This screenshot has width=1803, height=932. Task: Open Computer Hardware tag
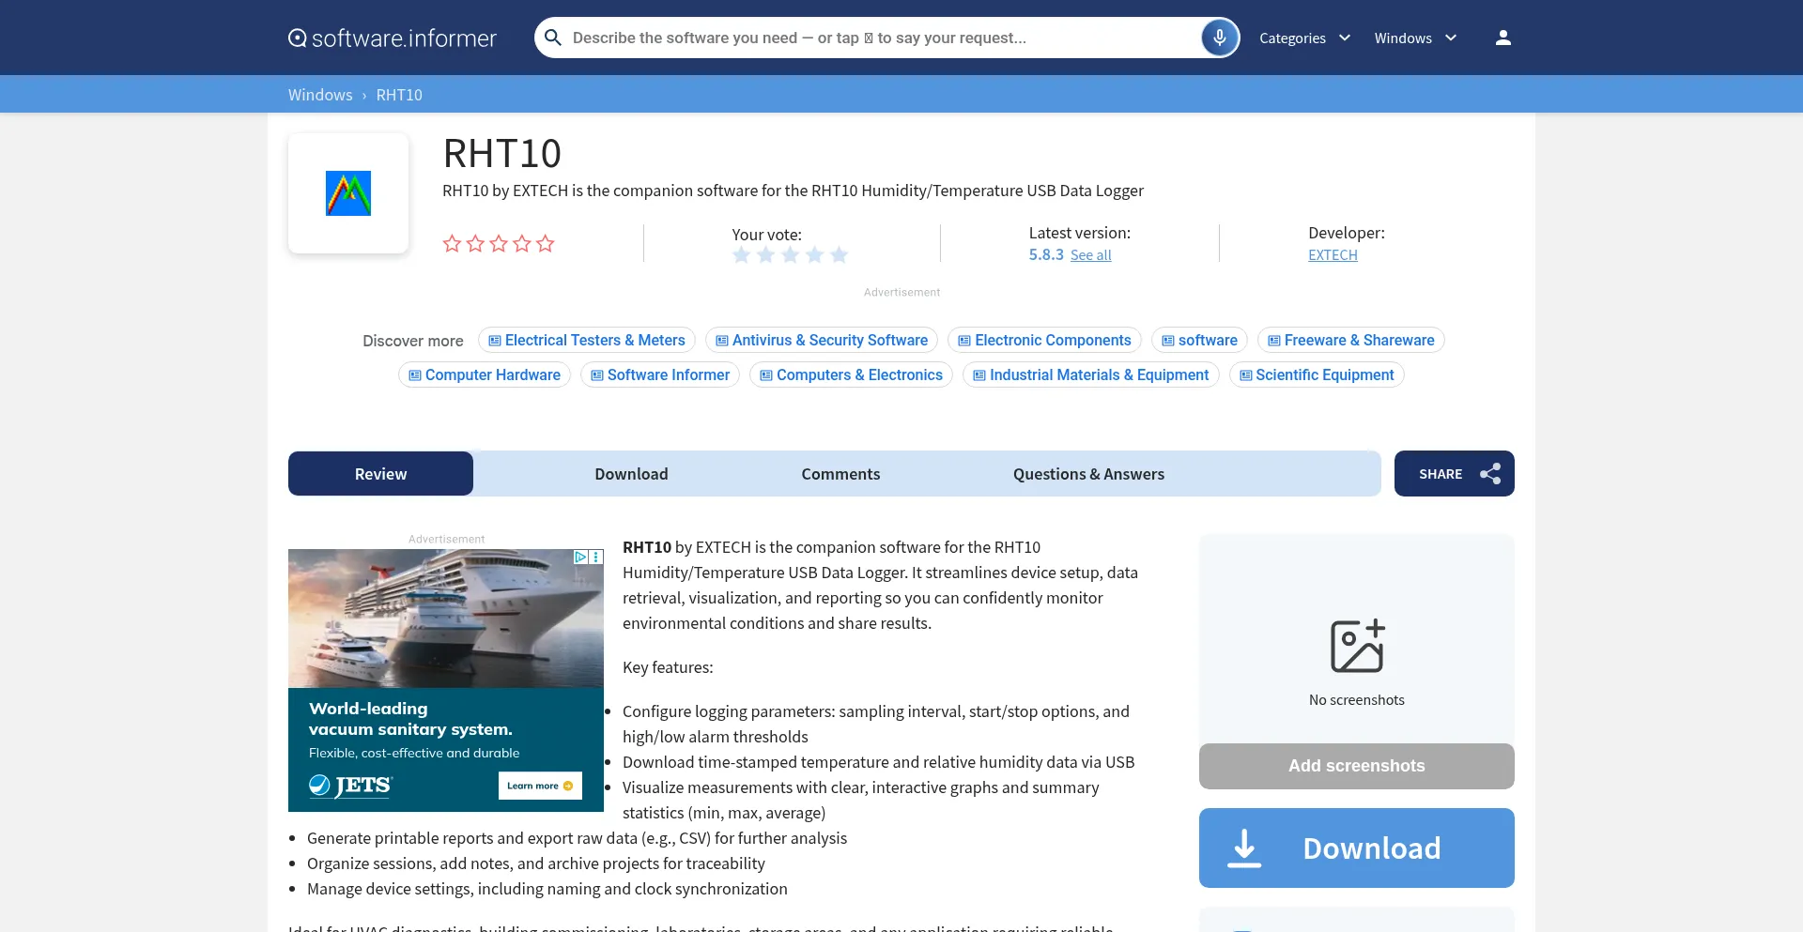[x=485, y=374]
